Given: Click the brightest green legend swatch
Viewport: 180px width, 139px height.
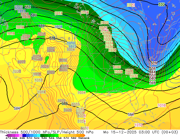Looking at the screenshot, I should (56, 135).
